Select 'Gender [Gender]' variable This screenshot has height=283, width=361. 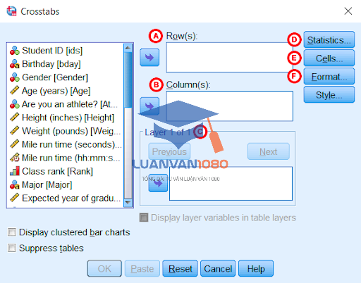coord(65,77)
